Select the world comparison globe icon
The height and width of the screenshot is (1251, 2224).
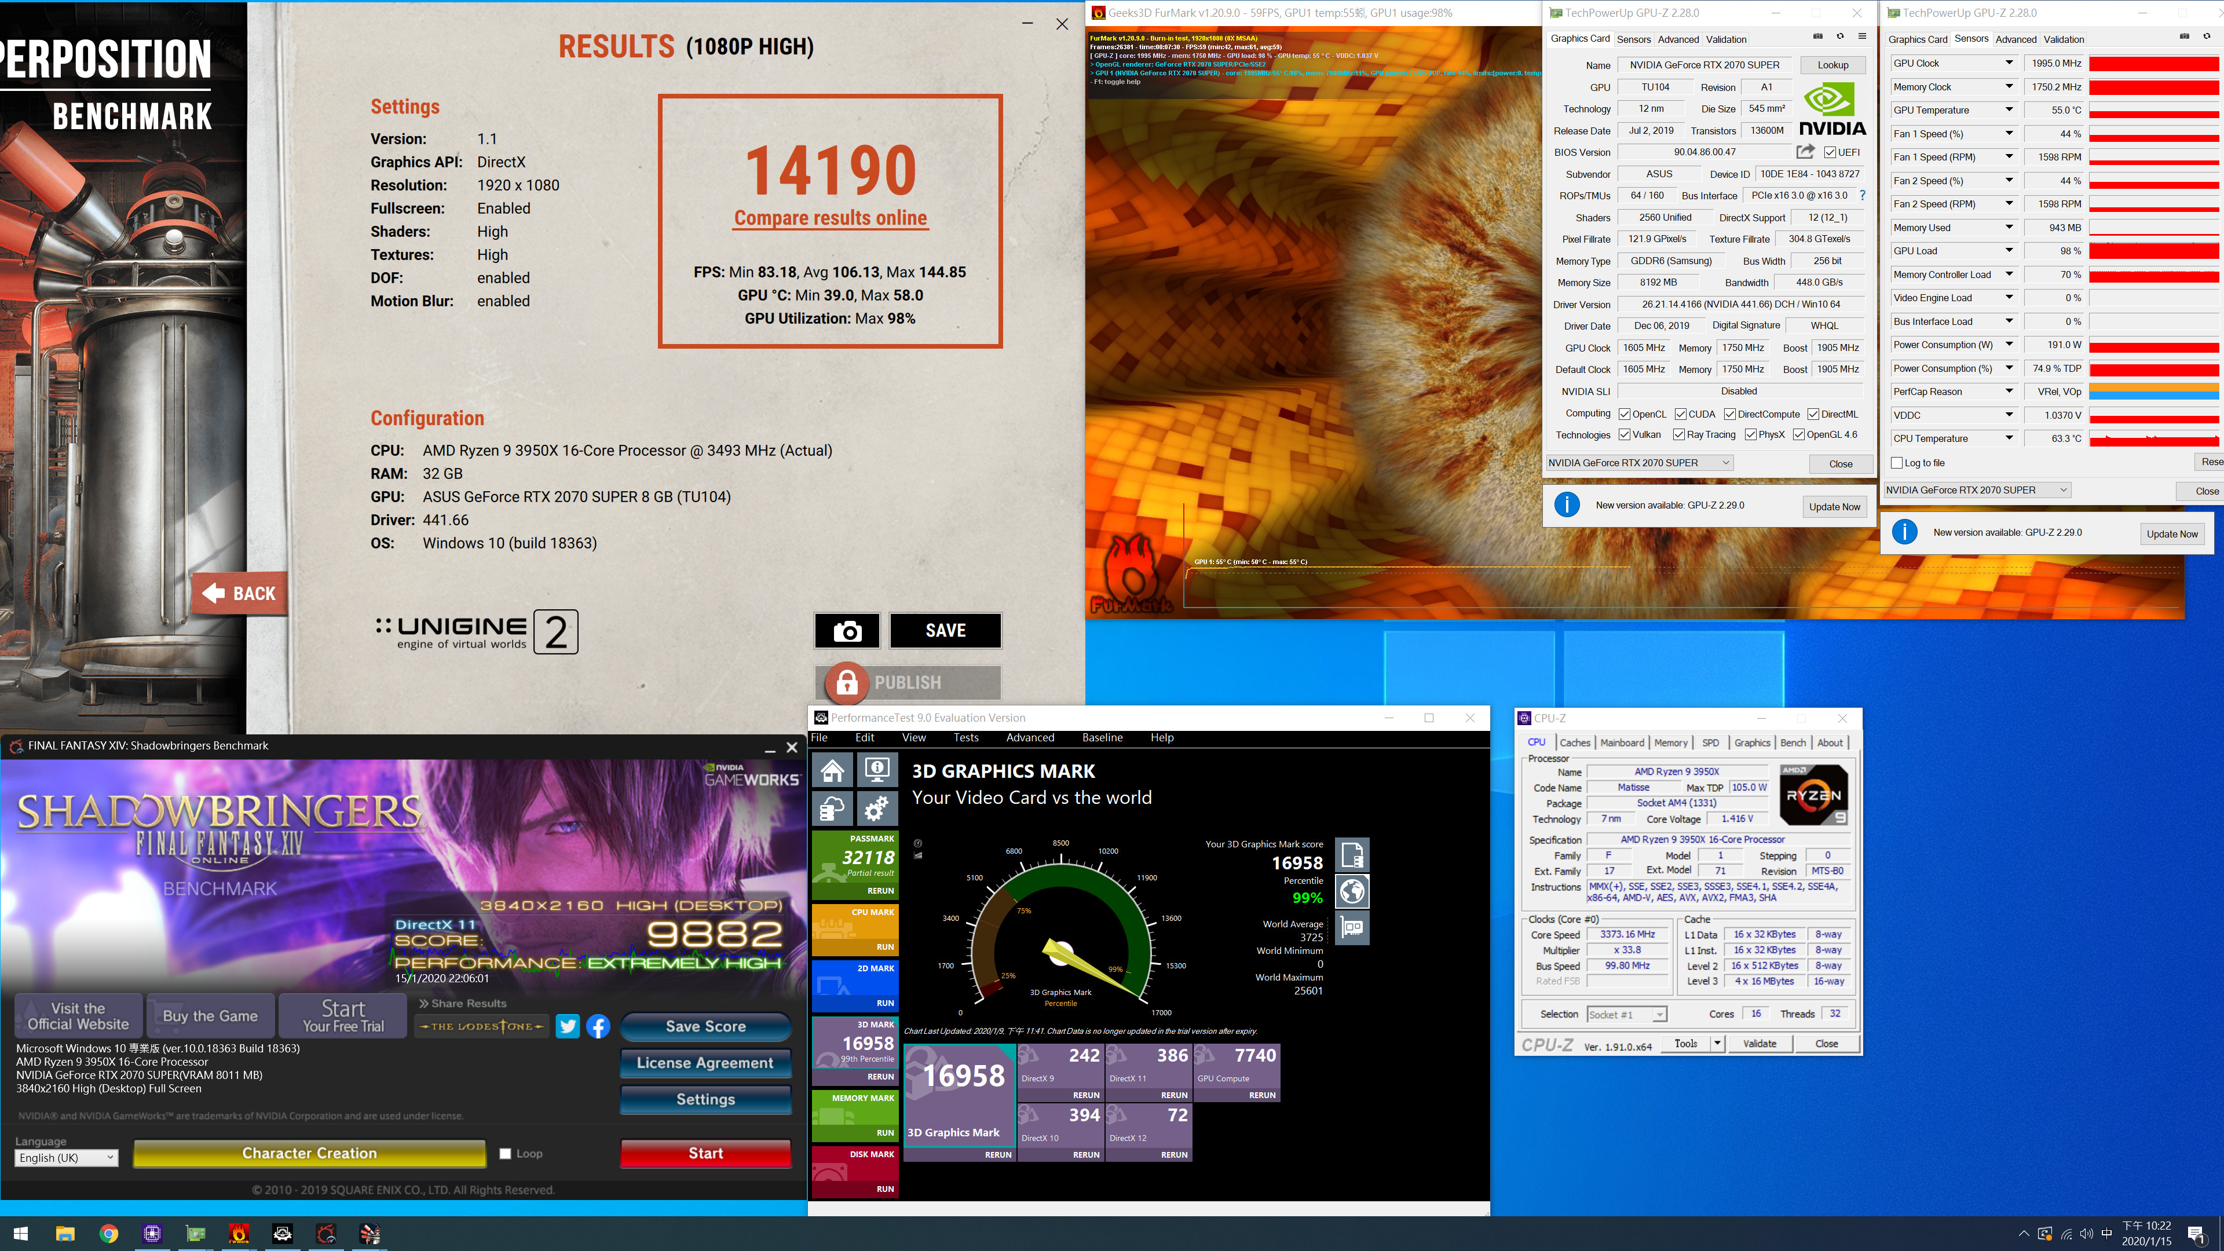pyautogui.click(x=1352, y=891)
